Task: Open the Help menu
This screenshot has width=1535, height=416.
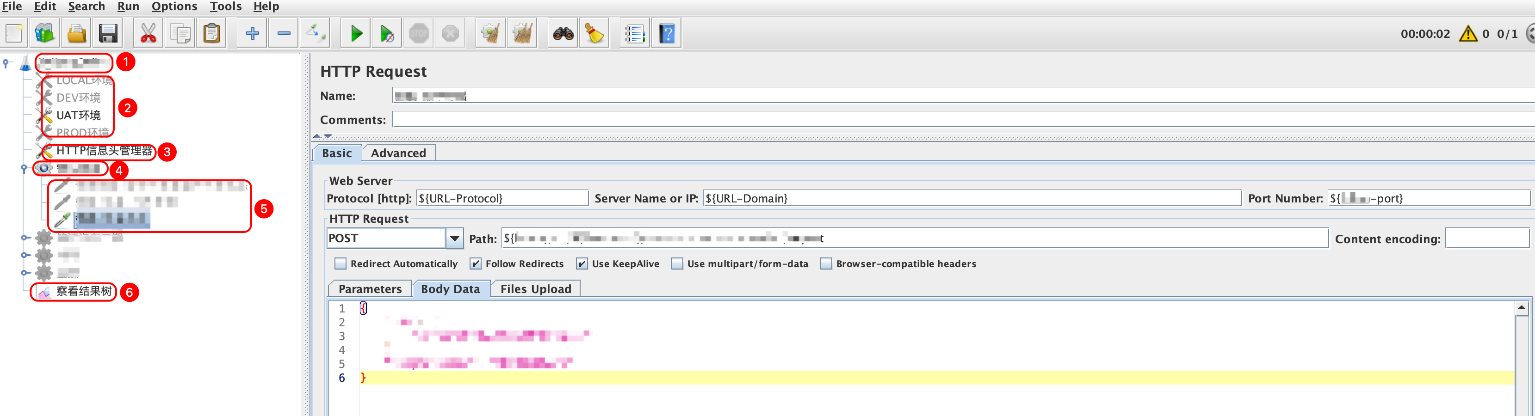Action: 266,6
